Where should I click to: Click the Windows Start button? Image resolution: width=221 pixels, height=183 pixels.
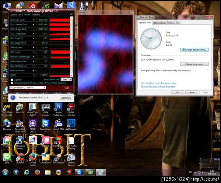coord(5,172)
